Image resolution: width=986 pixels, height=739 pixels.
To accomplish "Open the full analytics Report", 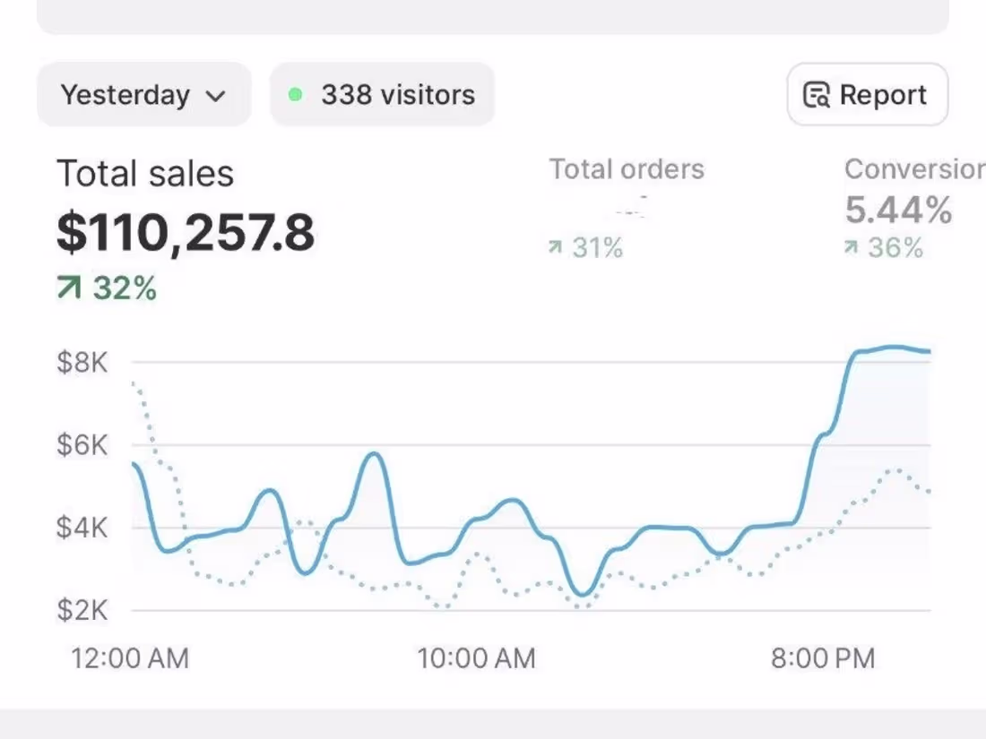I will tap(866, 94).
